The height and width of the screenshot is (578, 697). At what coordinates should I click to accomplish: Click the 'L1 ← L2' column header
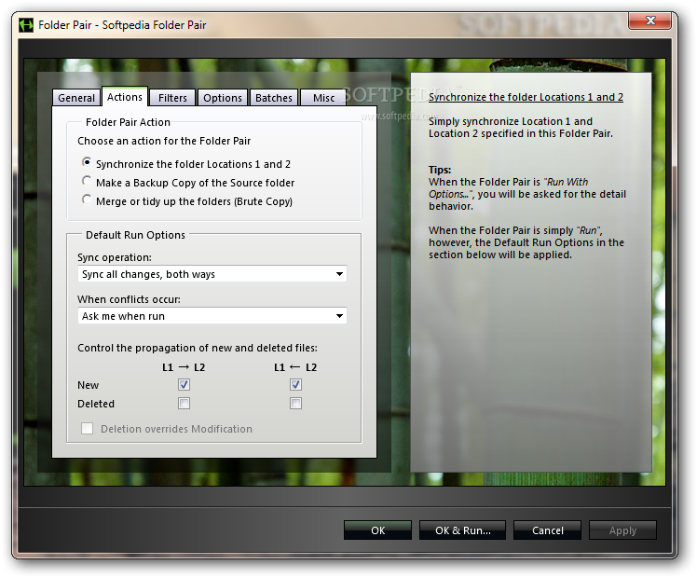pyautogui.click(x=295, y=367)
